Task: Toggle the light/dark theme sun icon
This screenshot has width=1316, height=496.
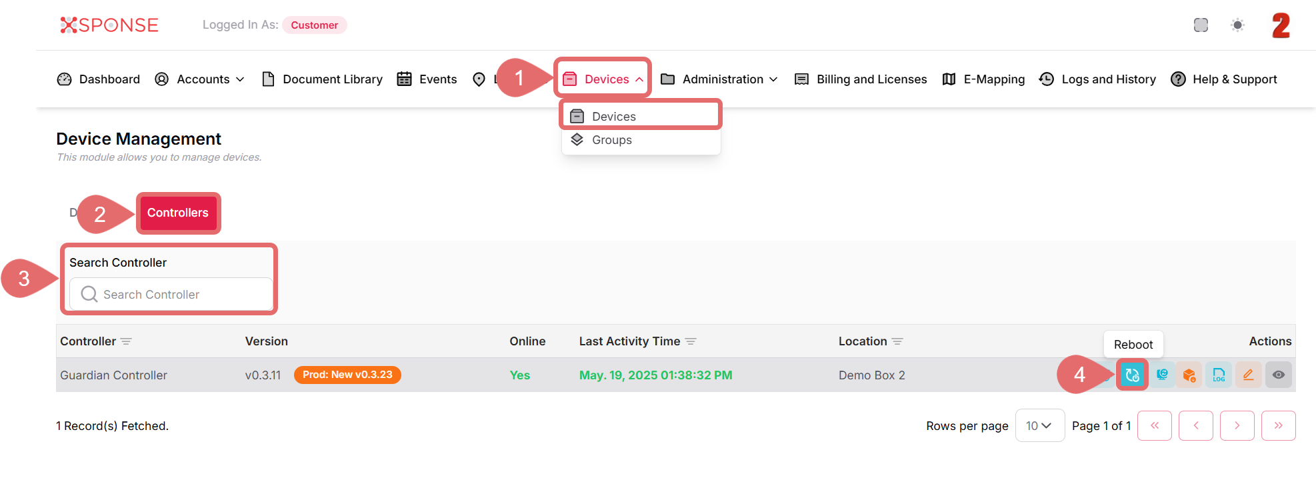Action: pyautogui.click(x=1237, y=25)
